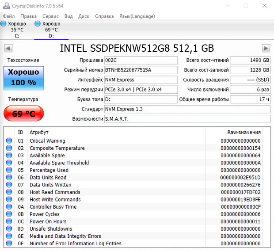Click the Прошивка field 002C

point(141,60)
